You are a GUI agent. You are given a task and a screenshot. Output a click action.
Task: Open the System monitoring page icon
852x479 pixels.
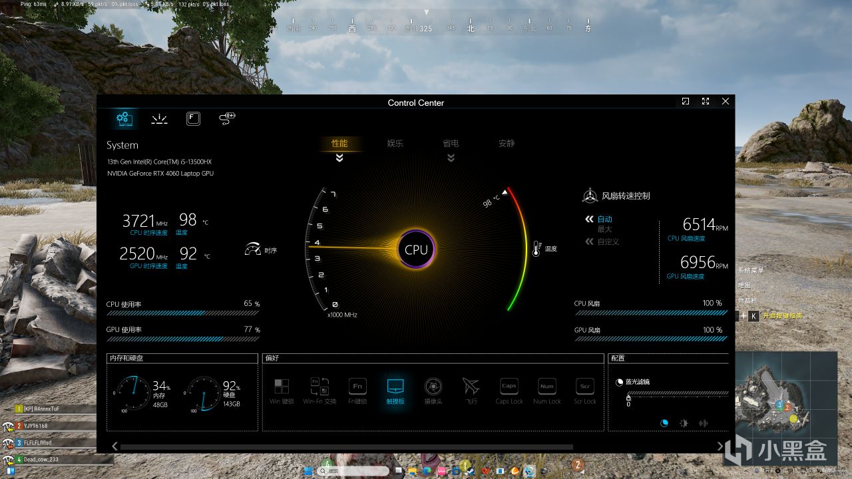(x=124, y=118)
